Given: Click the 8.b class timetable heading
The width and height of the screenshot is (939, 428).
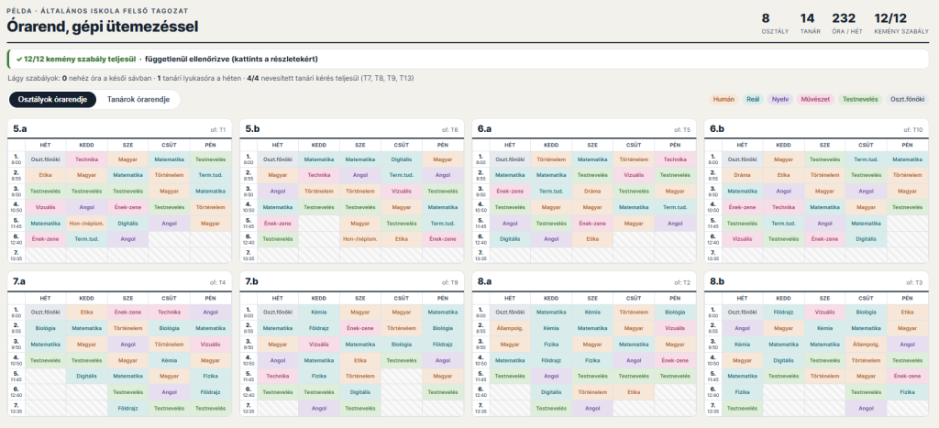Looking at the screenshot, I should pos(717,281).
